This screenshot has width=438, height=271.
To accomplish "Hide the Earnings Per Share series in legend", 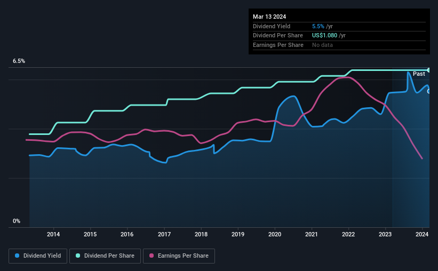I will [x=180, y=256].
